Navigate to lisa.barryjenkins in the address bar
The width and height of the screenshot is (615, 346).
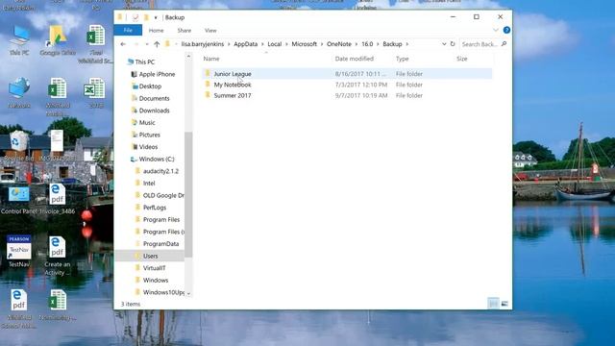(x=203, y=44)
